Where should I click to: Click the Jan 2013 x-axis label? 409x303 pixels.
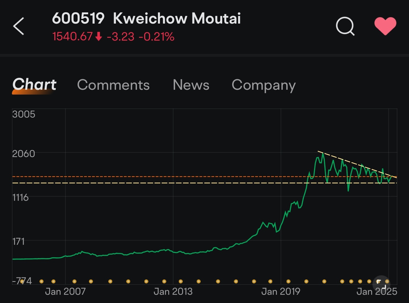[x=173, y=292]
